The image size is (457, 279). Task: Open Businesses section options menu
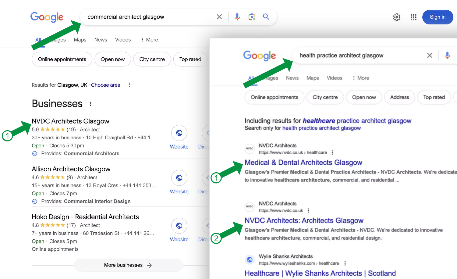click(90, 104)
